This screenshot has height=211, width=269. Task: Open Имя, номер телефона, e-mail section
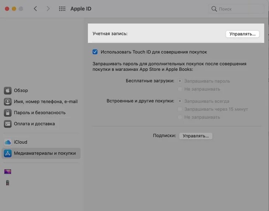click(41, 102)
